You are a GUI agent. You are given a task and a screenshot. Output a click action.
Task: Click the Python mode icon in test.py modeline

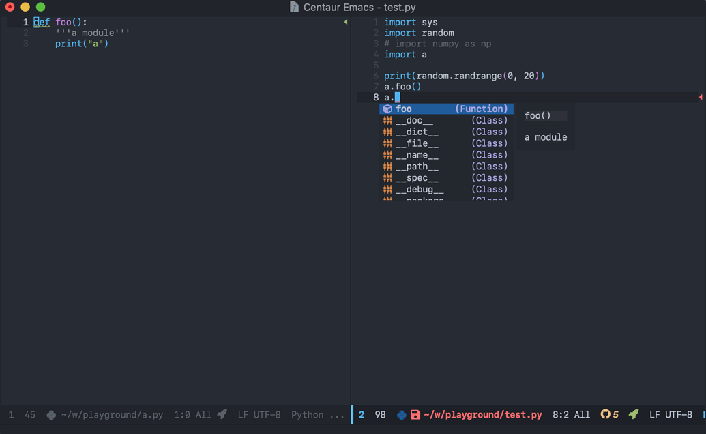click(x=400, y=414)
